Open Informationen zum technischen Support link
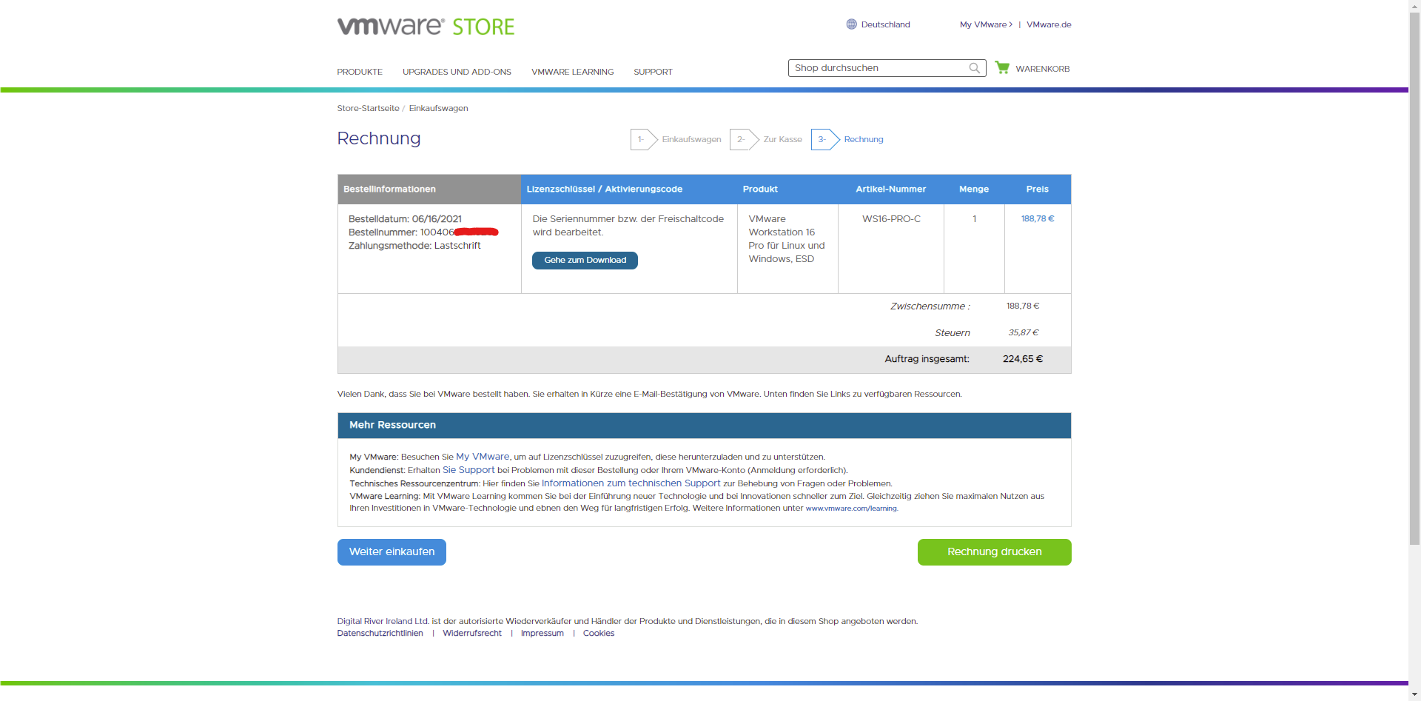 point(631,483)
